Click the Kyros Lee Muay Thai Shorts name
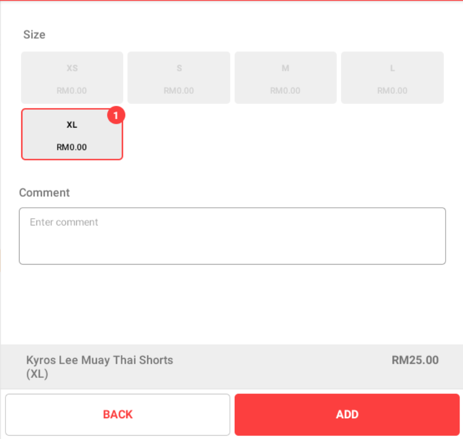The height and width of the screenshot is (439, 463). (x=100, y=360)
